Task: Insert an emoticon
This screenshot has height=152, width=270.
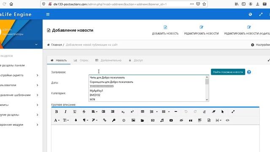Action: coord(124,120)
